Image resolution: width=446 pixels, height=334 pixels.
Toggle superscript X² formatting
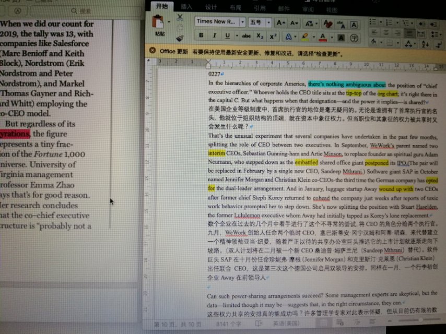tap(273, 37)
